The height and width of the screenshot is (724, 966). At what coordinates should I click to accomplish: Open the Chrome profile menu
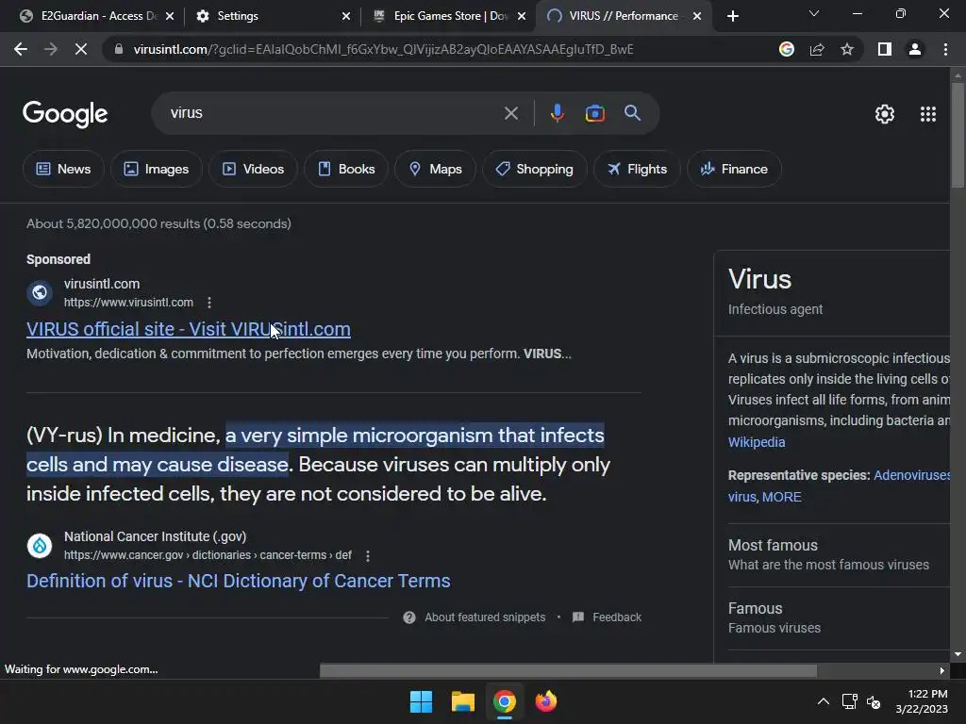coord(915,49)
